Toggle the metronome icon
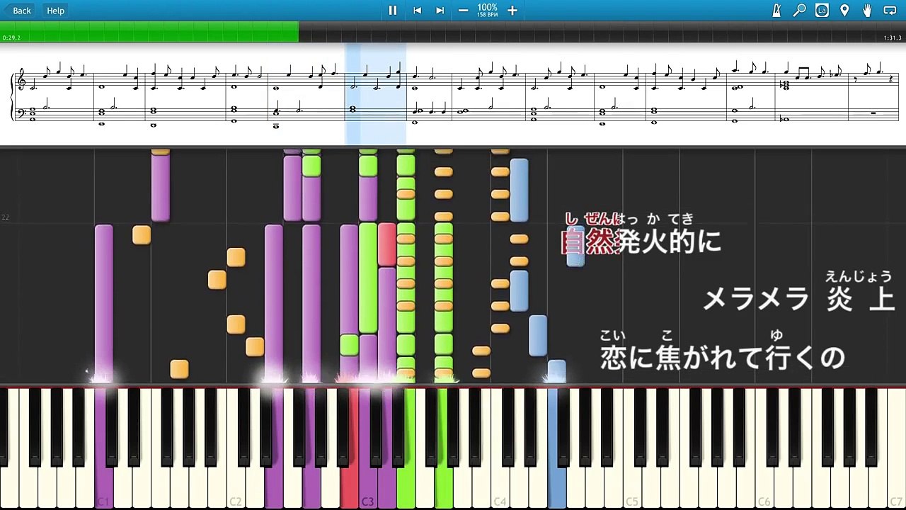The image size is (906, 510). tap(776, 11)
